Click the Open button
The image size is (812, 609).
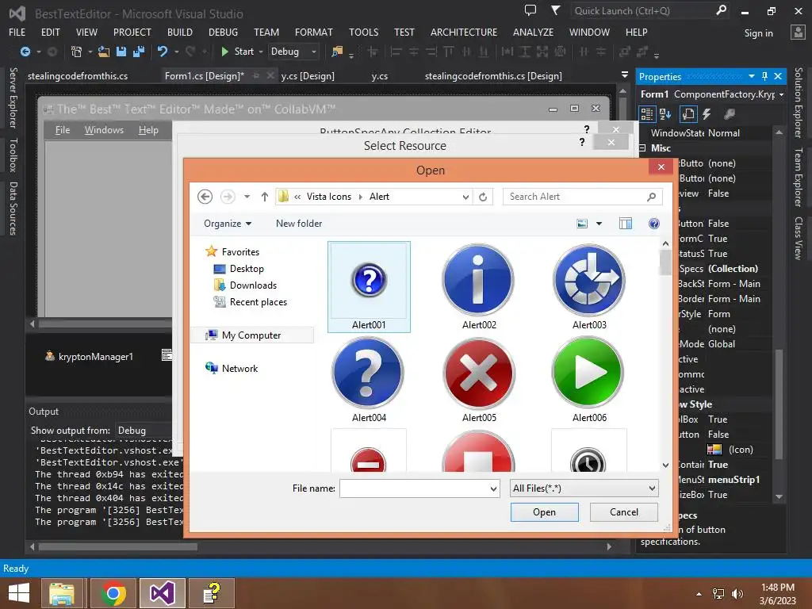pyautogui.click(x=544, y=512)
